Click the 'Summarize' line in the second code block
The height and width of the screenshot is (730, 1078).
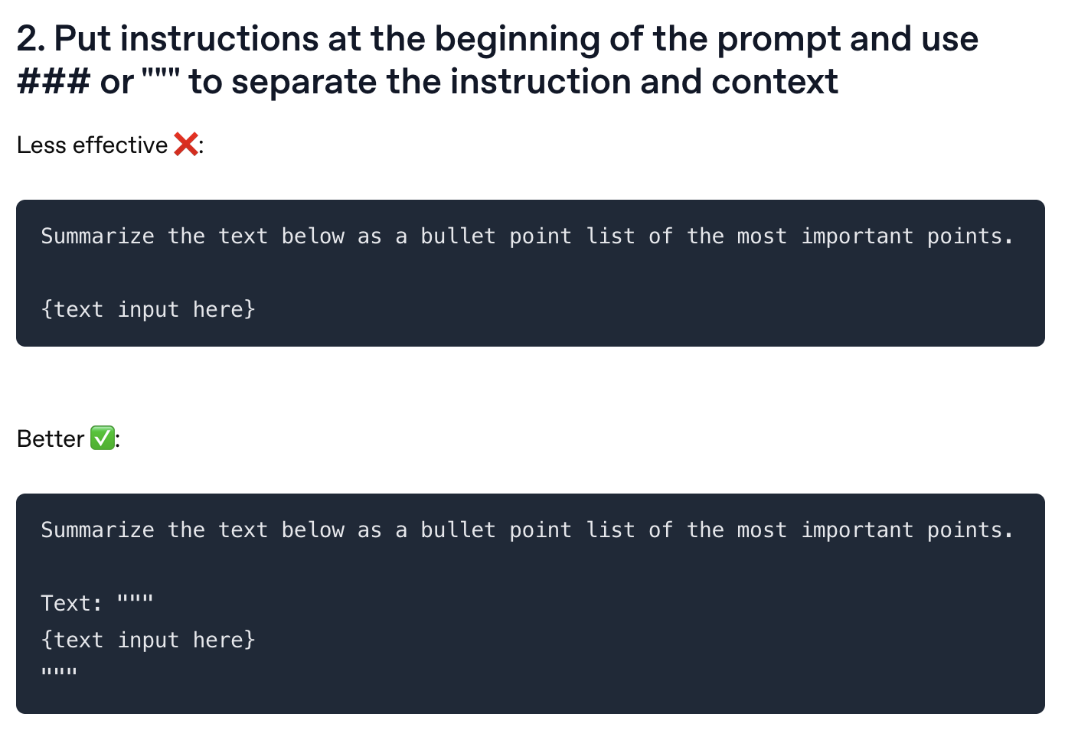point(527,530)
